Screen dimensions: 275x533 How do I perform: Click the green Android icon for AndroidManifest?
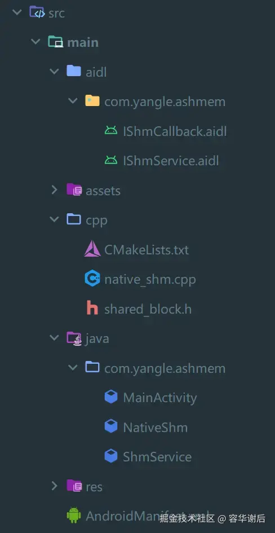pos(74,515)
